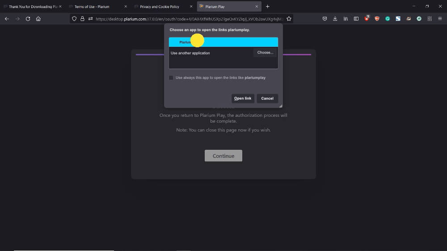Close the Terms of Use tab
447x251 pixels.
pos(126,6)
